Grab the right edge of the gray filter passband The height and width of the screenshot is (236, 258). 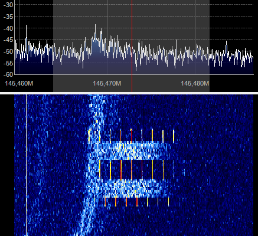point(210,45)
